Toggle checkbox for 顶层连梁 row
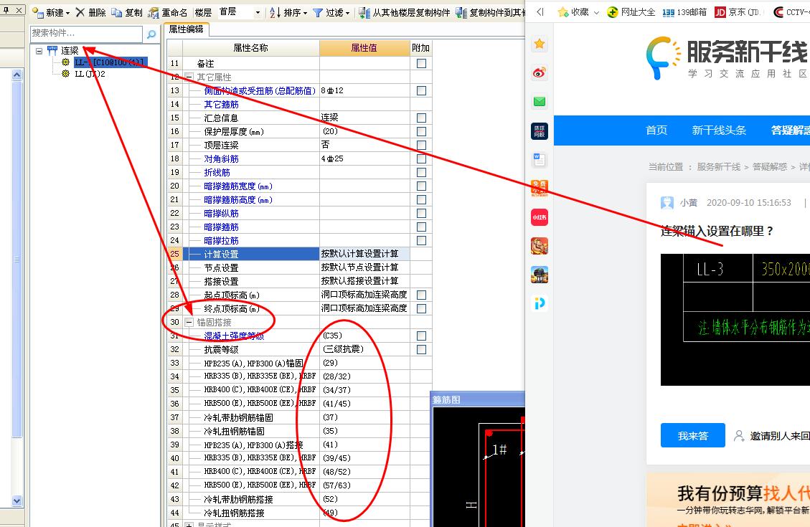810x527 pixels. pos(422,145)
